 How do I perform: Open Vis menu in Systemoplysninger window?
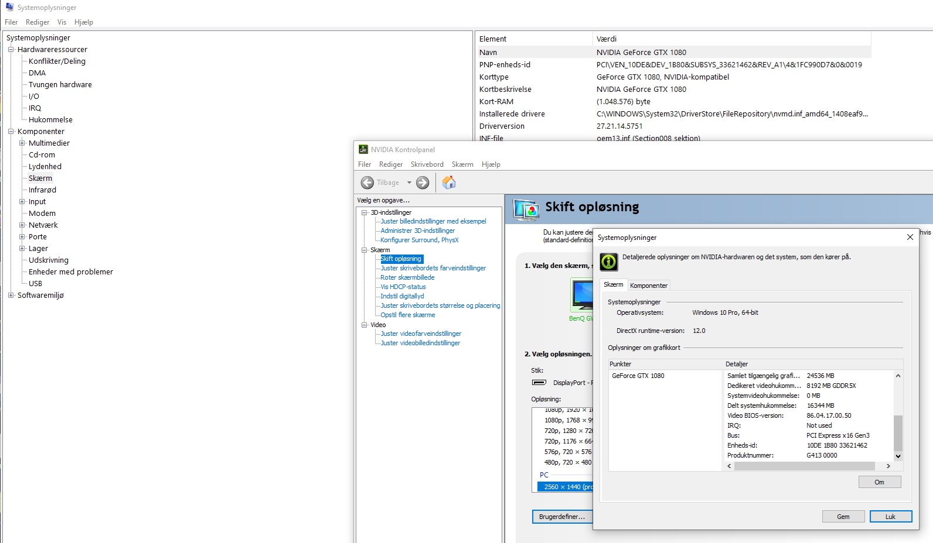pyautogui.click(x=62, y=22)
